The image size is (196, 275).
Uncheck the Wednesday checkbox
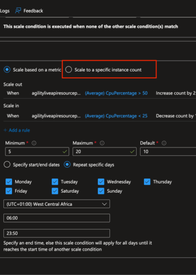(101, 182)
